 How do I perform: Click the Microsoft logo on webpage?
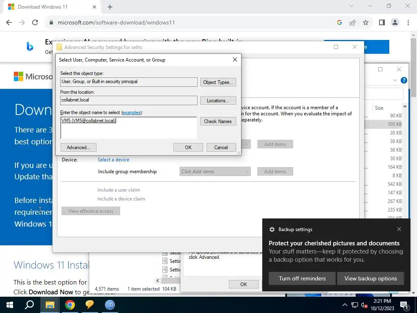tap(33, 77)
